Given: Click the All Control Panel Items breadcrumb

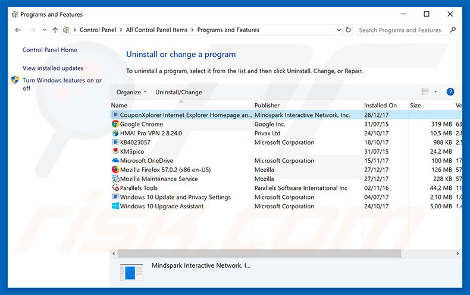Looking at the screenshot, I should 156,30.
